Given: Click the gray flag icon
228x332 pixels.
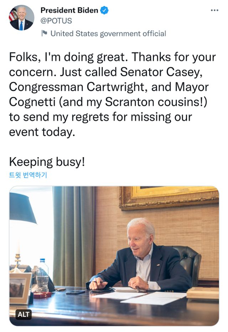Looking at the screenshot, I should [x=45, y=33].
